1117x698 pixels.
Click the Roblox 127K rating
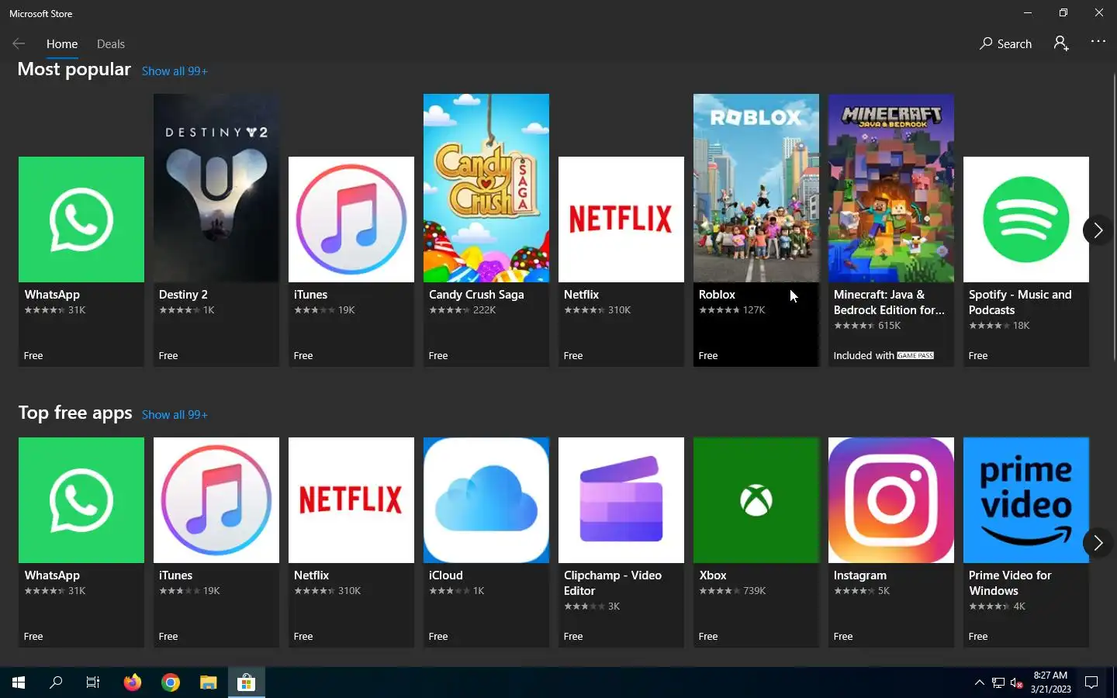[731, 310]
